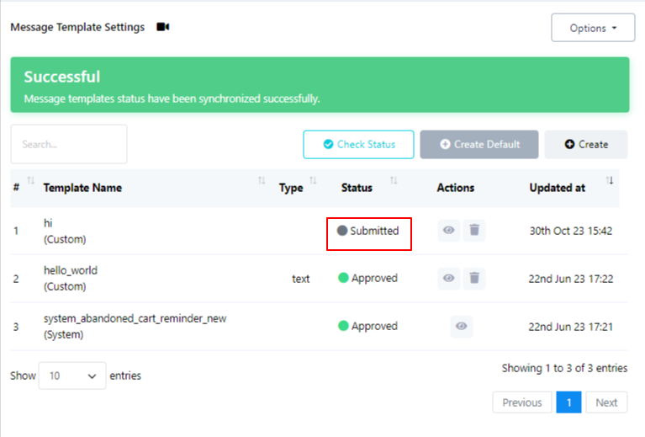Delete the hello_world template via trash icon
This screenshot has height=437, width=645.
(474, 278)
